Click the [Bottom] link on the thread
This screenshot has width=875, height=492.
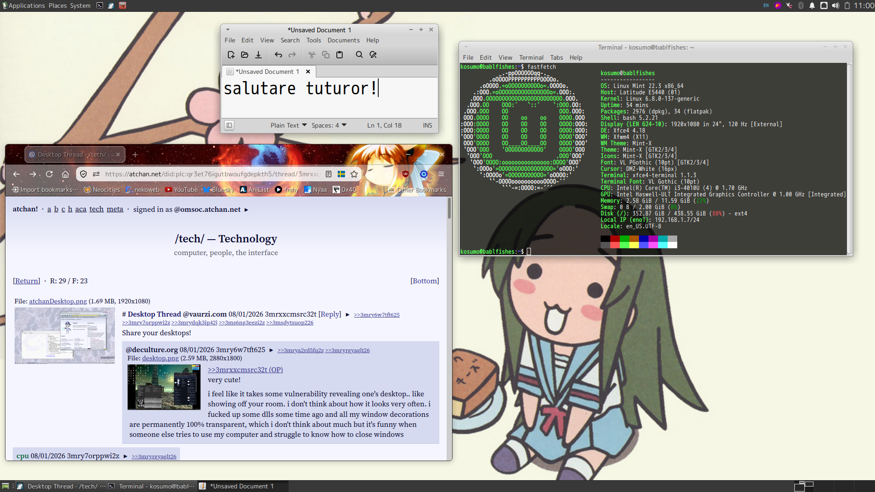pos(425,281)
